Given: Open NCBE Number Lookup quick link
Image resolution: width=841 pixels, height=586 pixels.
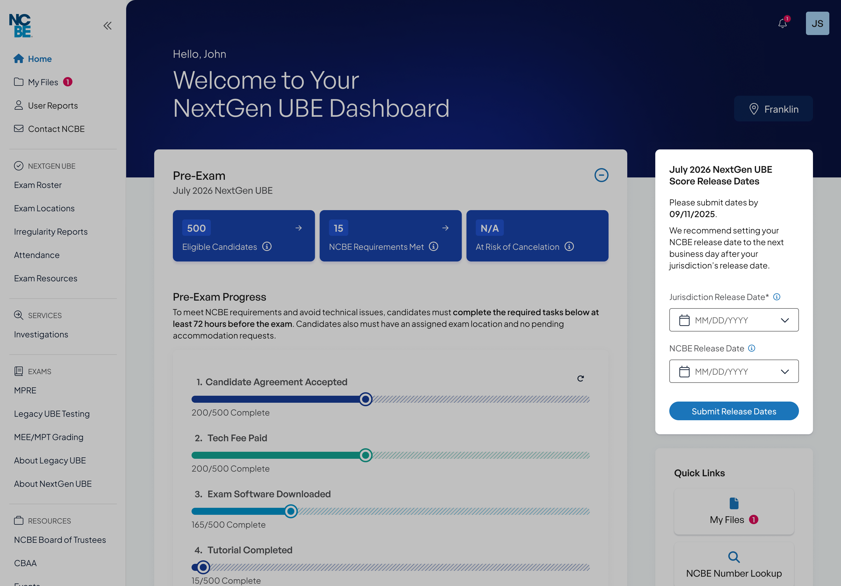Looking at the screenshot, I should point(734,564).
